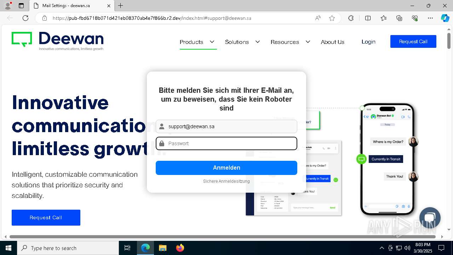Open the notification center icon
This screenshot has width=453, height=255.
pos(441,248)
